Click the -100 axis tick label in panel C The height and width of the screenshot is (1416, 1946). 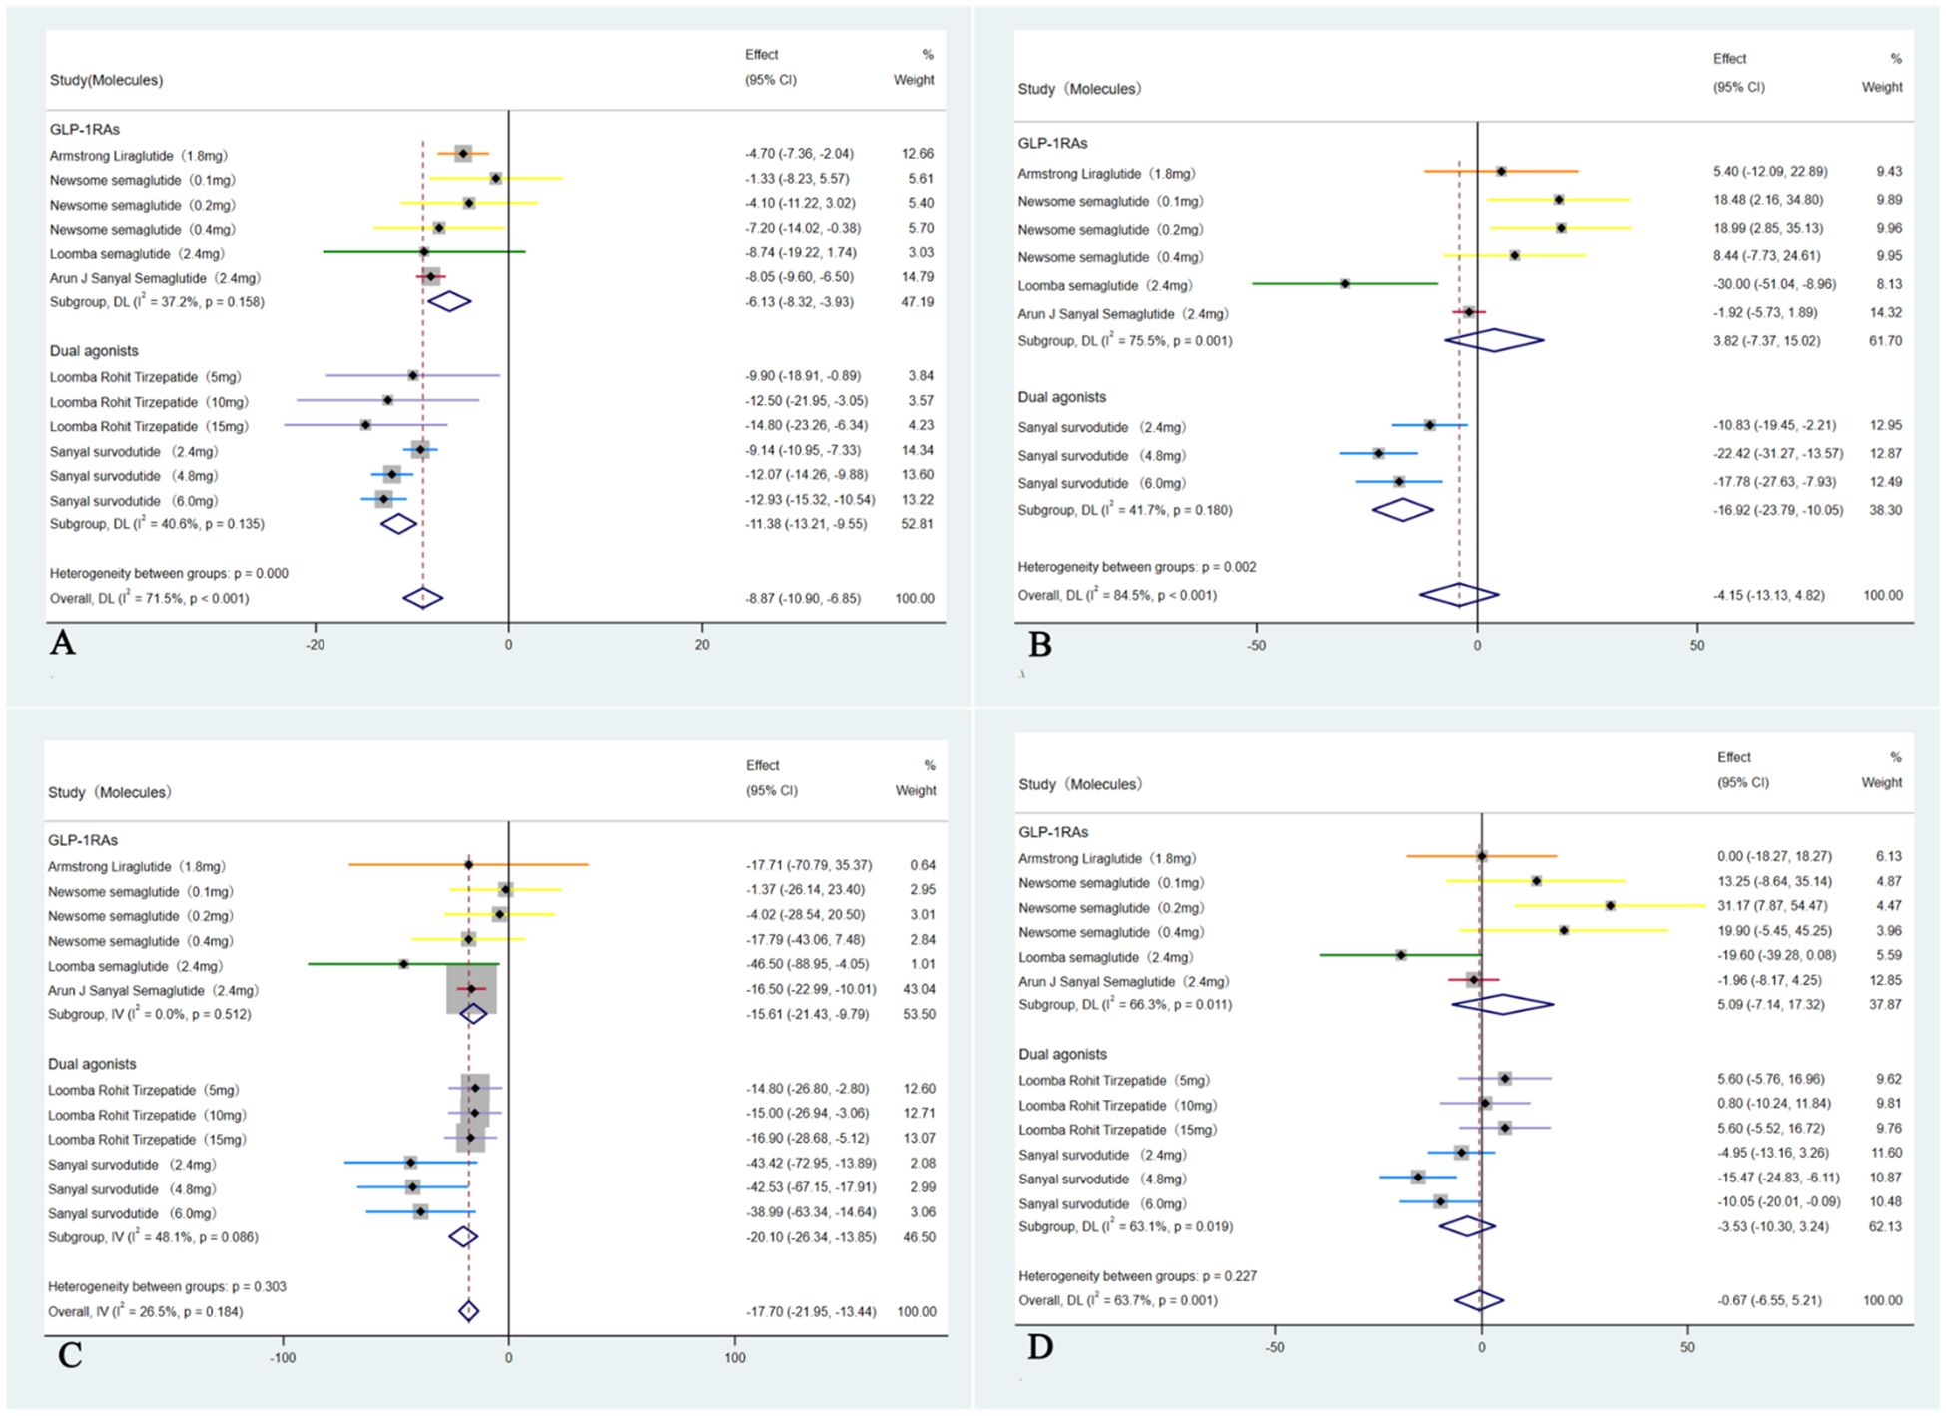[283, 1357]
